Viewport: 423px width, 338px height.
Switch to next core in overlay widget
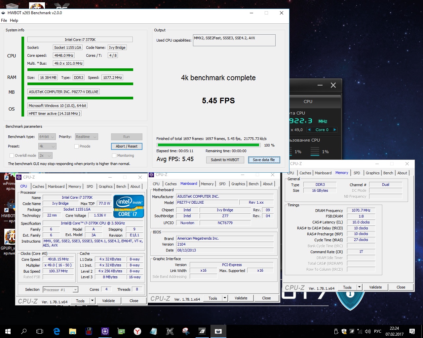point(334,130)
